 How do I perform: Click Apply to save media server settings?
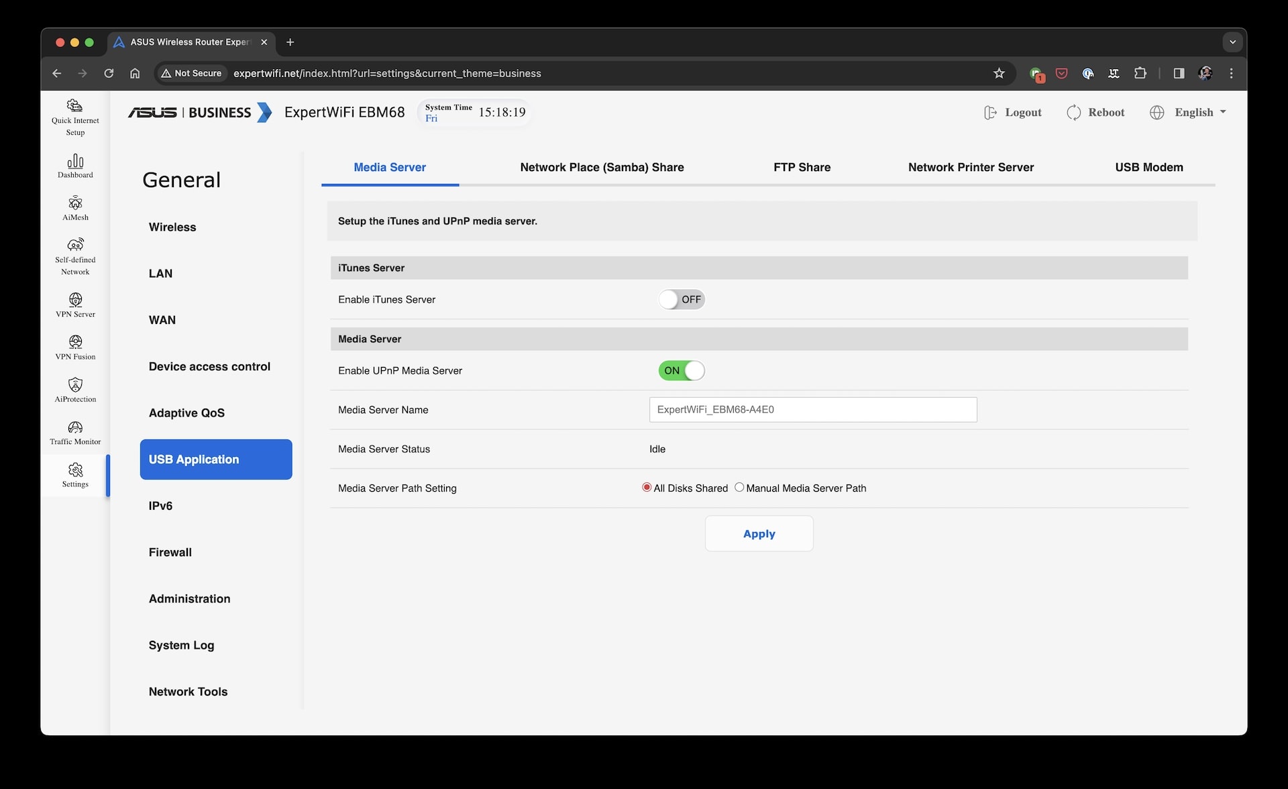tap(759, 533)
